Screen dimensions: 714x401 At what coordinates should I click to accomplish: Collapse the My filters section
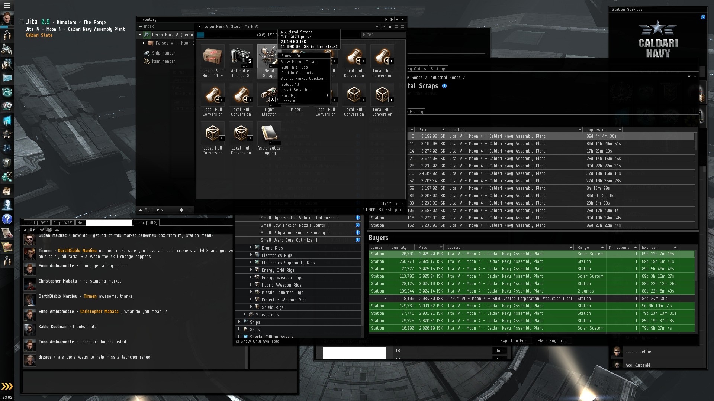(141, 210)
